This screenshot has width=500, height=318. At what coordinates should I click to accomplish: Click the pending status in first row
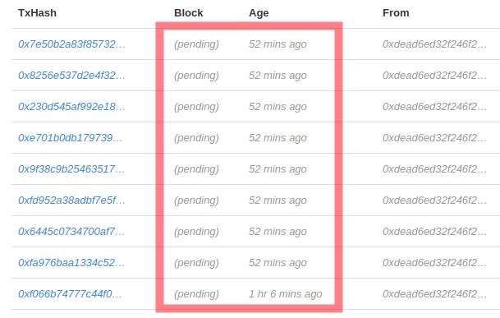[x=196, y=44]
